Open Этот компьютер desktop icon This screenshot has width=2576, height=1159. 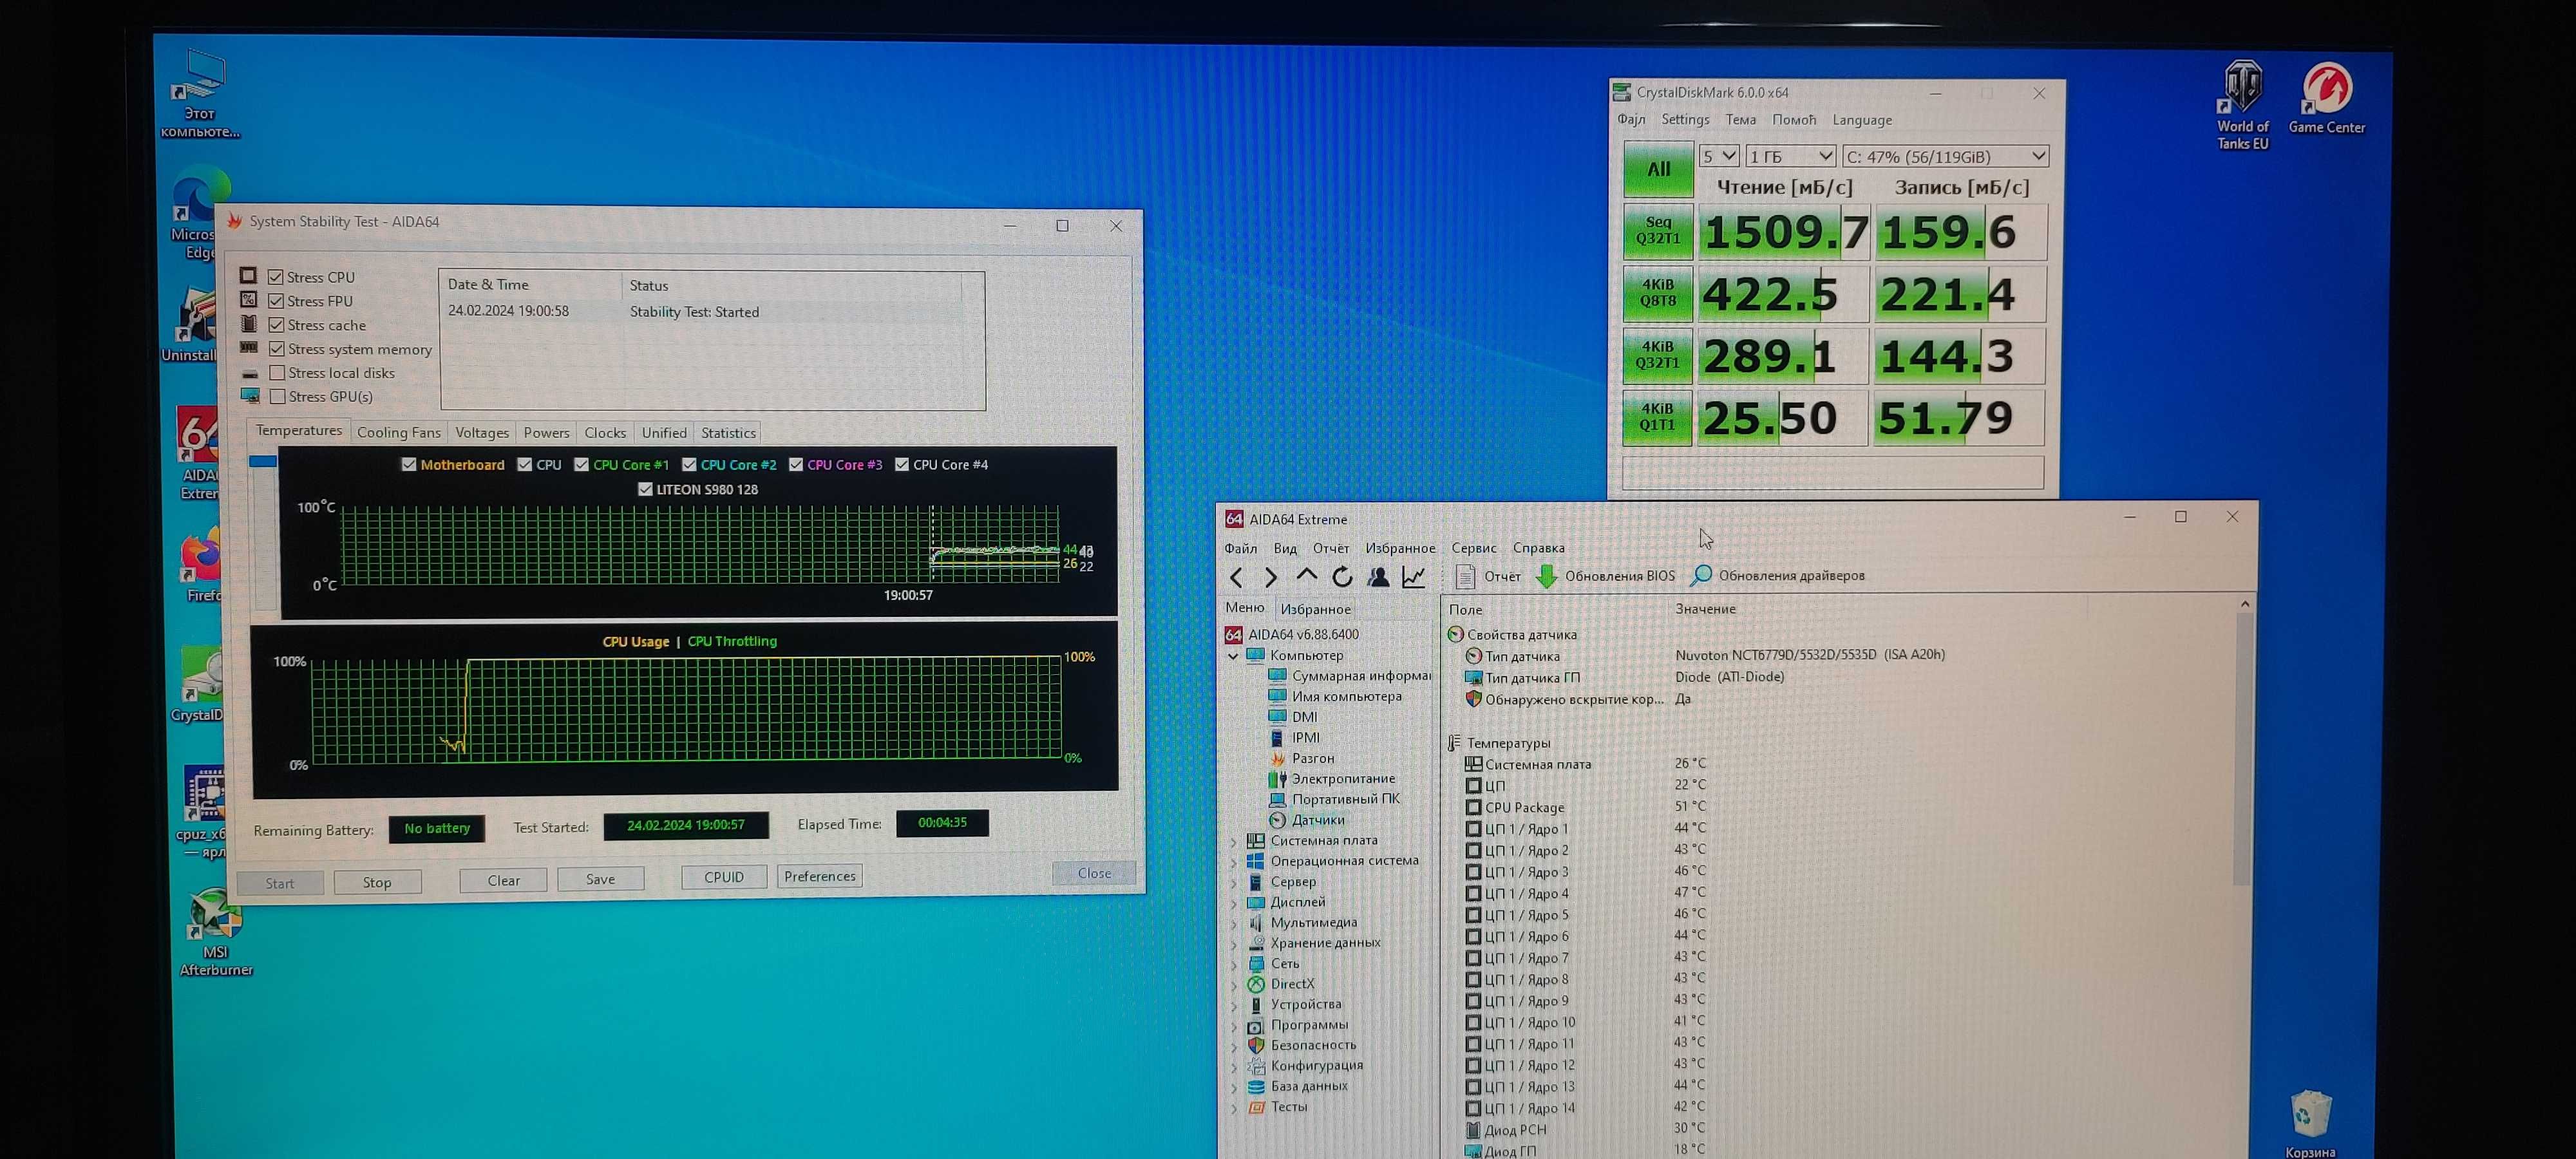(201, 94)
